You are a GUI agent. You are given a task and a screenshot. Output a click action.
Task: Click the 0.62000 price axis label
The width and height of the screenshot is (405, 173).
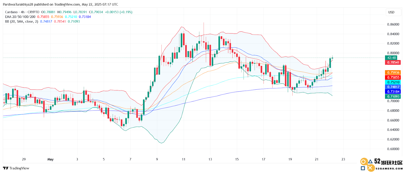393,139
